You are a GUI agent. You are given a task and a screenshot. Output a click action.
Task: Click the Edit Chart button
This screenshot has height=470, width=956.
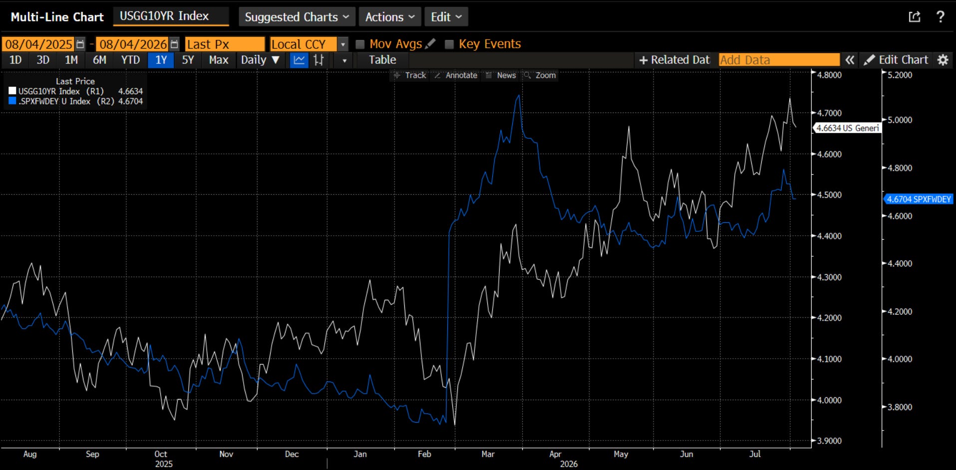[x=896, y=60]
